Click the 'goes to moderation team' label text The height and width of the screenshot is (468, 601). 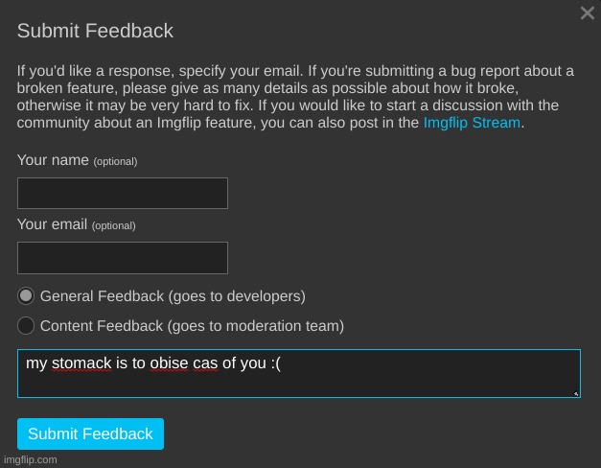[256, 326]
